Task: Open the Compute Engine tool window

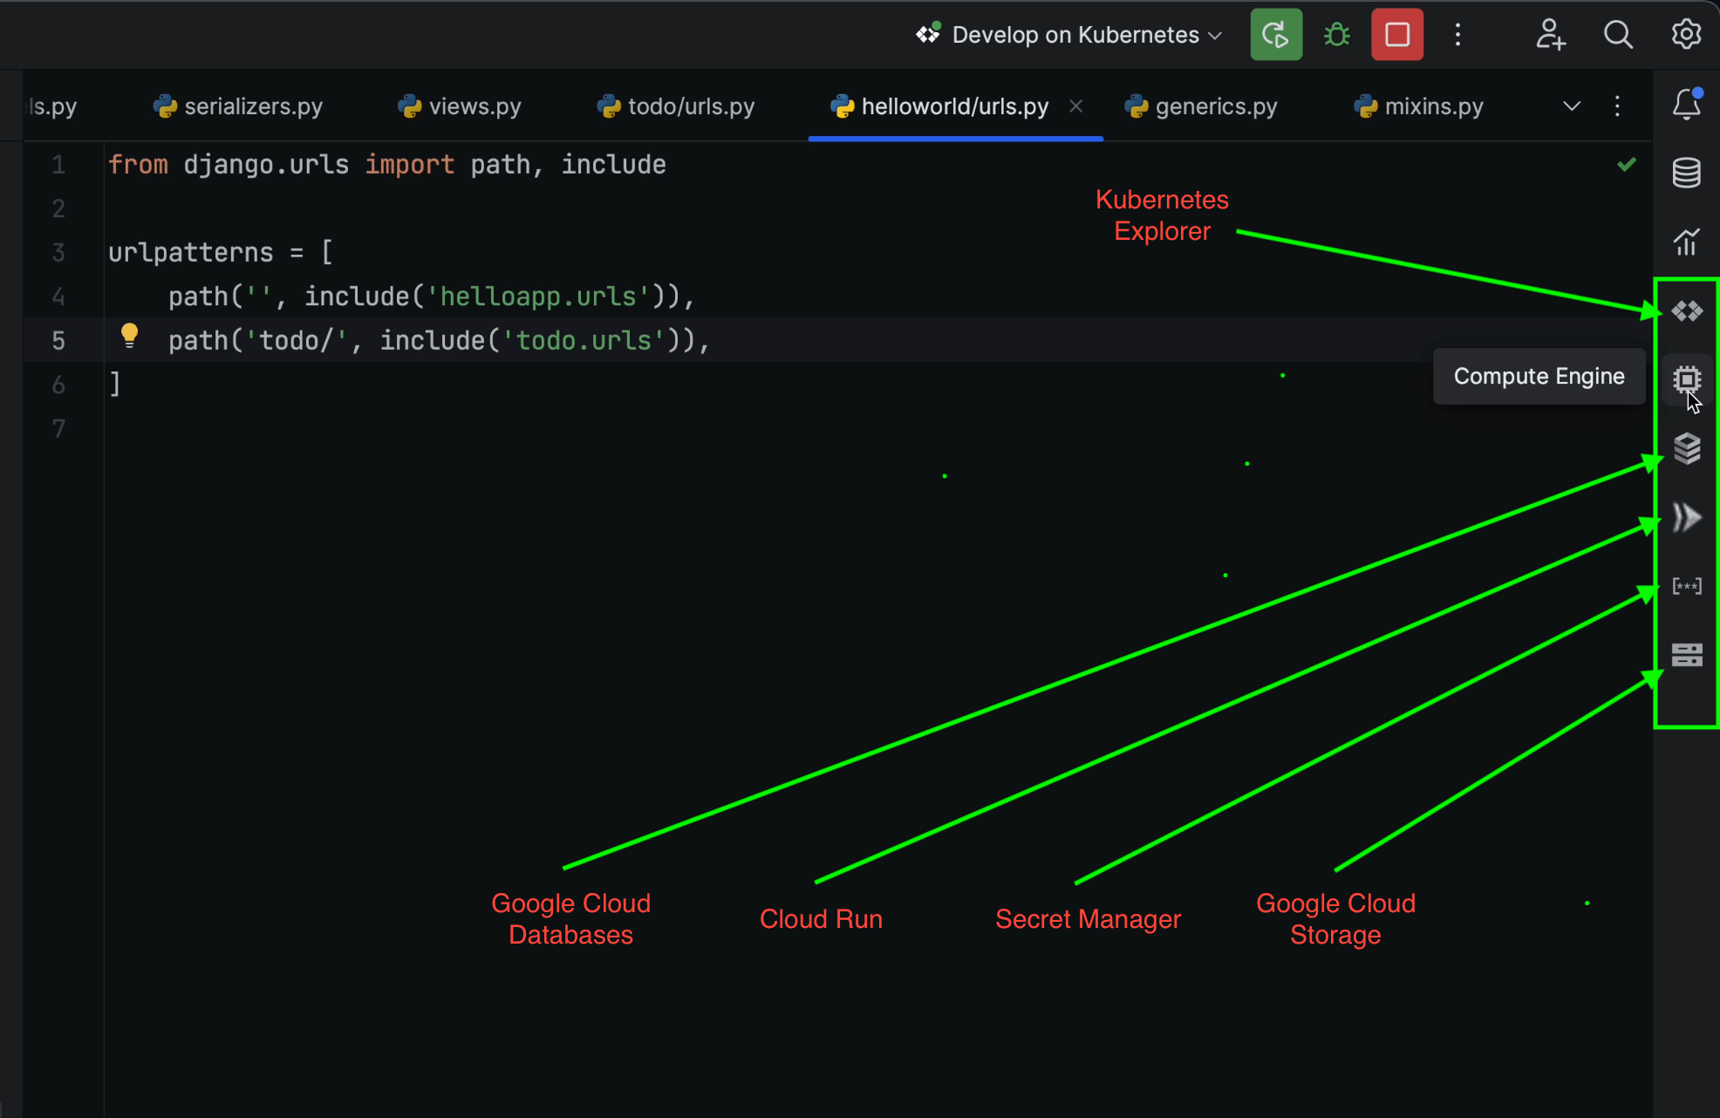Action: 1687,379
